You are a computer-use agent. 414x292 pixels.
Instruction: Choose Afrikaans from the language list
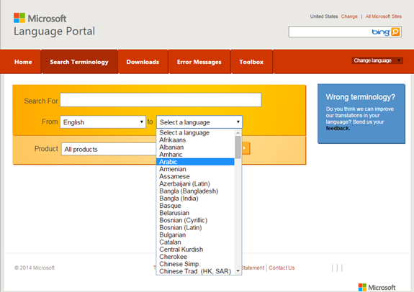click(x=195, y=140)
